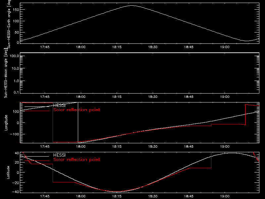
Task: Click the 1.0 tick on Moon angle axis
Action: (16, 81)
